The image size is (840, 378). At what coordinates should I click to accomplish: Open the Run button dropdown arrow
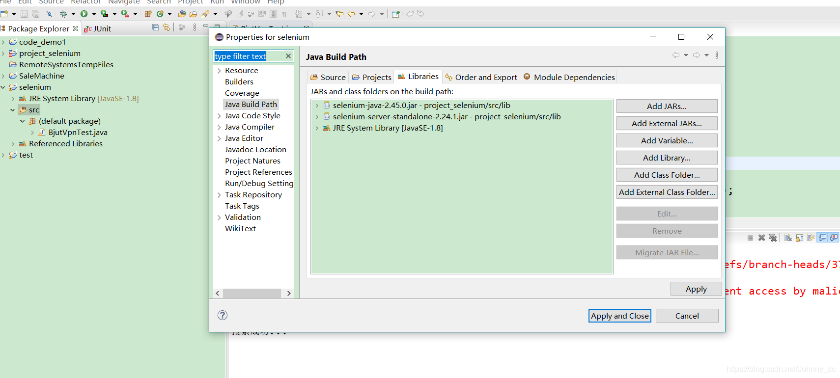[x=93, y=14]
